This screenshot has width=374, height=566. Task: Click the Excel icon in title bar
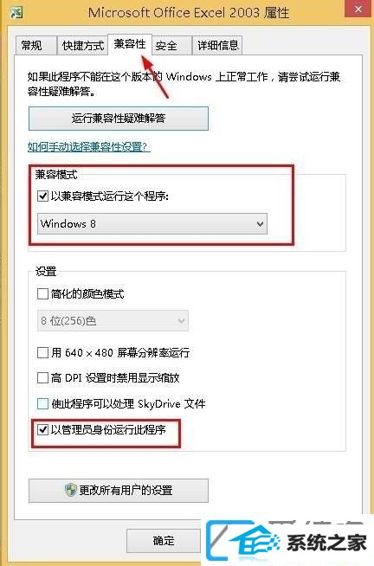coord(16,13)
